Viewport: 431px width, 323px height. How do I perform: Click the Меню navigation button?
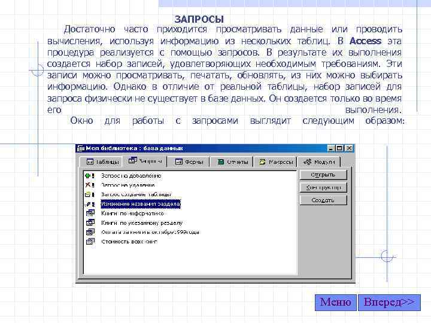(x=336, y=303)
